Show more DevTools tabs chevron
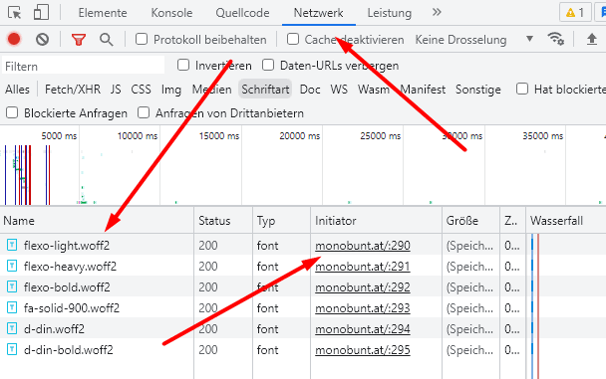 (437, 12)
